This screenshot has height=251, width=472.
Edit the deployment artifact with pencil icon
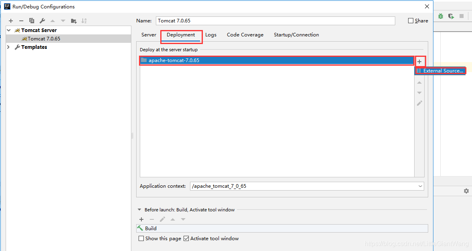(419, 103)
